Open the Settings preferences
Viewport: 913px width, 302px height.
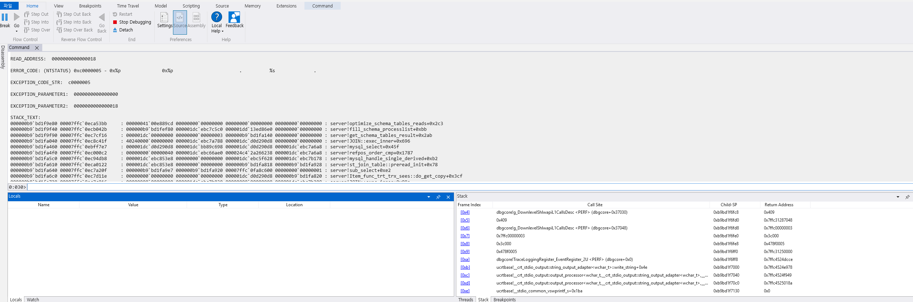pyautogui.click(x=164, y=20)
